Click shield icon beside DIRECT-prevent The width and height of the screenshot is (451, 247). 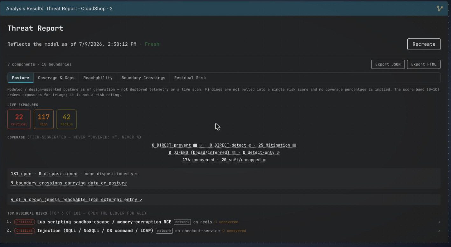pyautogui.click(x=201, y=145)
